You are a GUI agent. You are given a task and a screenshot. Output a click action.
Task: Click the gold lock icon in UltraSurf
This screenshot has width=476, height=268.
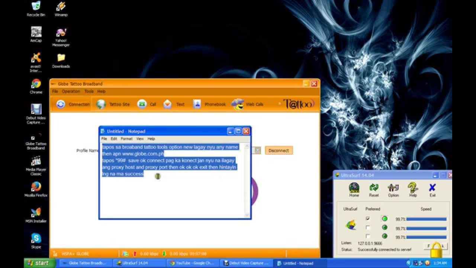(436, 250)
